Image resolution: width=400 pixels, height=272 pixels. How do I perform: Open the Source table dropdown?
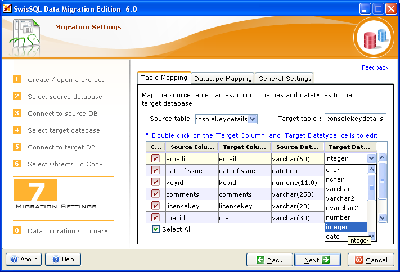(252, 119)
